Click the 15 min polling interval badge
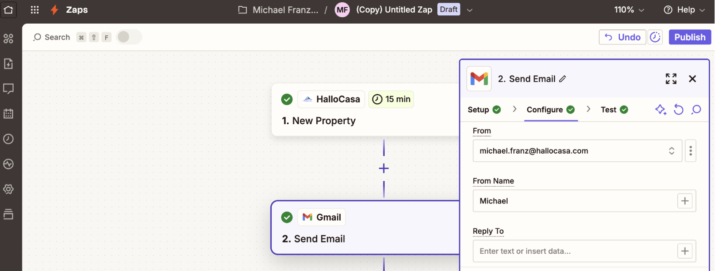Viewport: 715px width, 271px height. click(391, 99)
